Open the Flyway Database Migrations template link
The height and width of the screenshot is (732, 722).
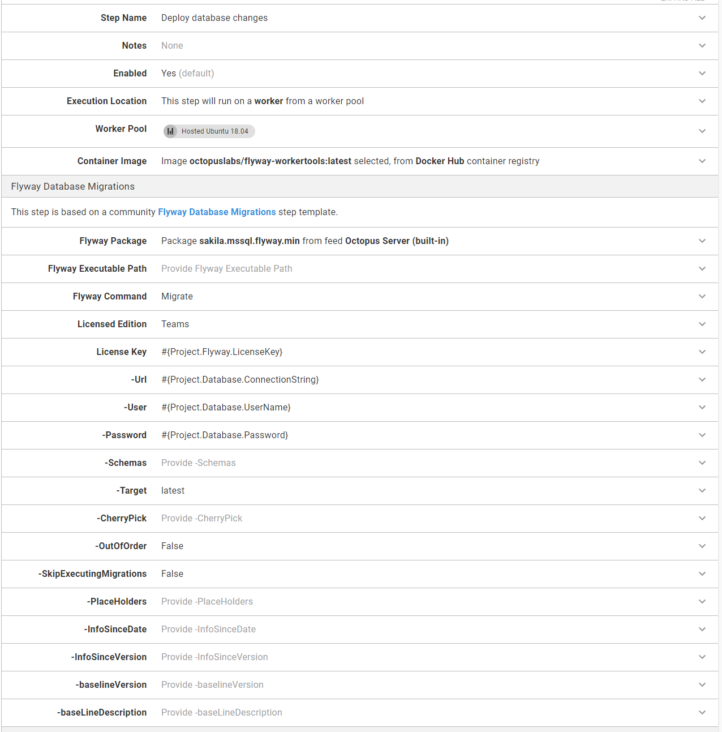(217, 212)
